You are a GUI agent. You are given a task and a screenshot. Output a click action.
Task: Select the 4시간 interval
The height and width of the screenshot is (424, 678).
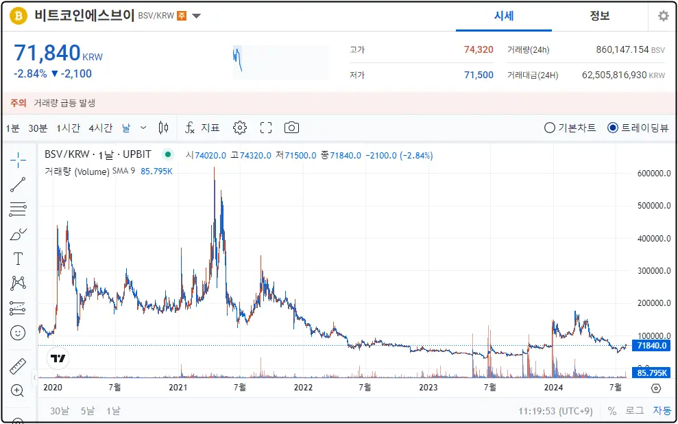(x=100, y=128)
